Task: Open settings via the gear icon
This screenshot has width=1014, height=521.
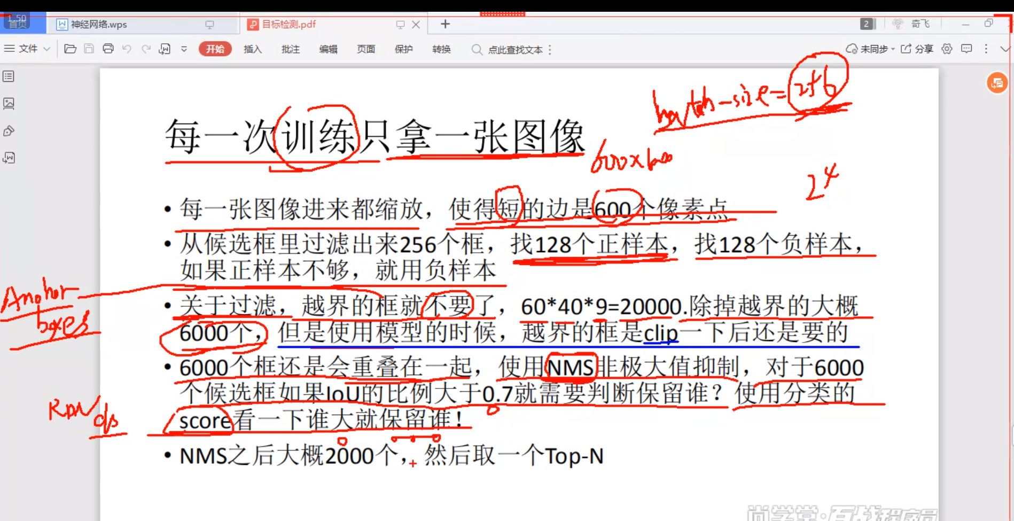Action: pos(947,49)
